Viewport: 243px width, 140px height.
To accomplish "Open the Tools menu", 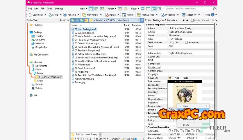I will [x=50, y=9].
